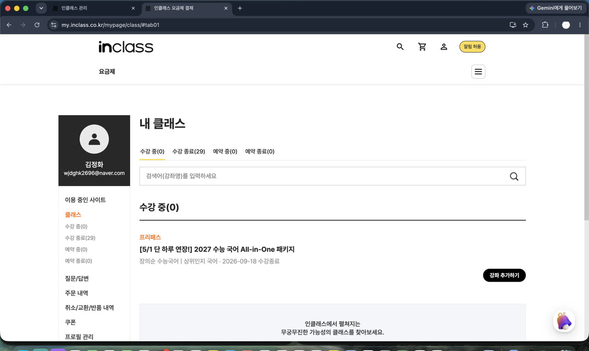Open a new browser tab
This screenshot has height=351, width=589.
point(240,8)
